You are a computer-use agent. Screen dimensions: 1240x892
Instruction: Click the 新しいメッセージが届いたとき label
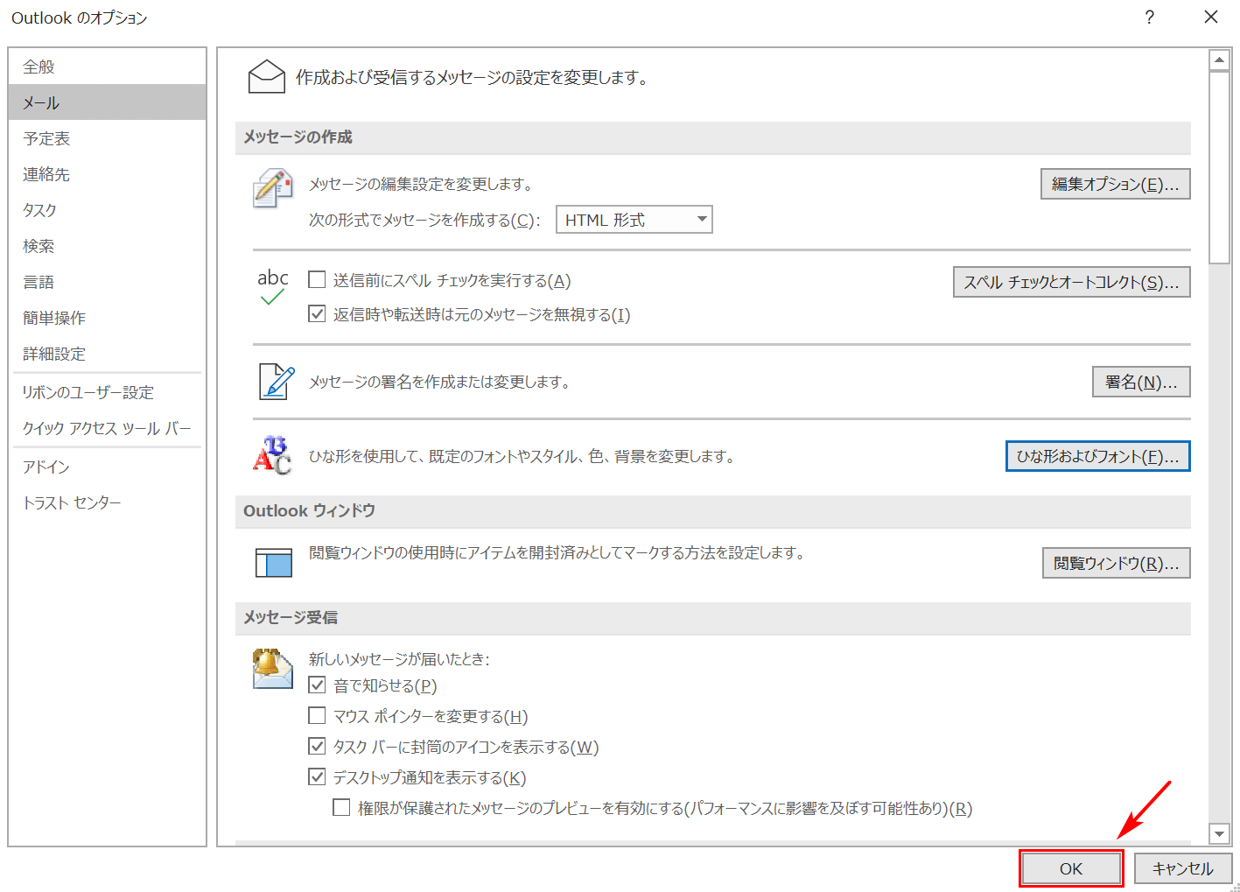(399, 658)
